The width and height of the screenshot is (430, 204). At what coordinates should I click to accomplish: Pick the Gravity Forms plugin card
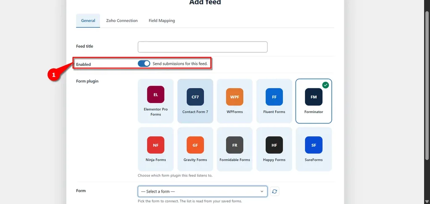tap(195, 149)
